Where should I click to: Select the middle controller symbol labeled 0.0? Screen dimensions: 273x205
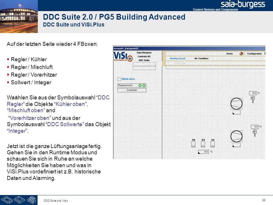pos(203,144)
